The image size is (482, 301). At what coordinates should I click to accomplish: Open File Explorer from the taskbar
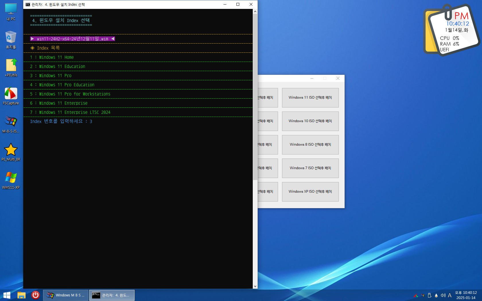(22, 295)
